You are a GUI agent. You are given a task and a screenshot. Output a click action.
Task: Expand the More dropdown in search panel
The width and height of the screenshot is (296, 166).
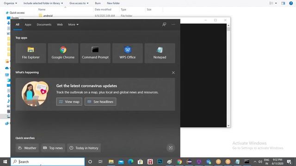pos(73,24)
